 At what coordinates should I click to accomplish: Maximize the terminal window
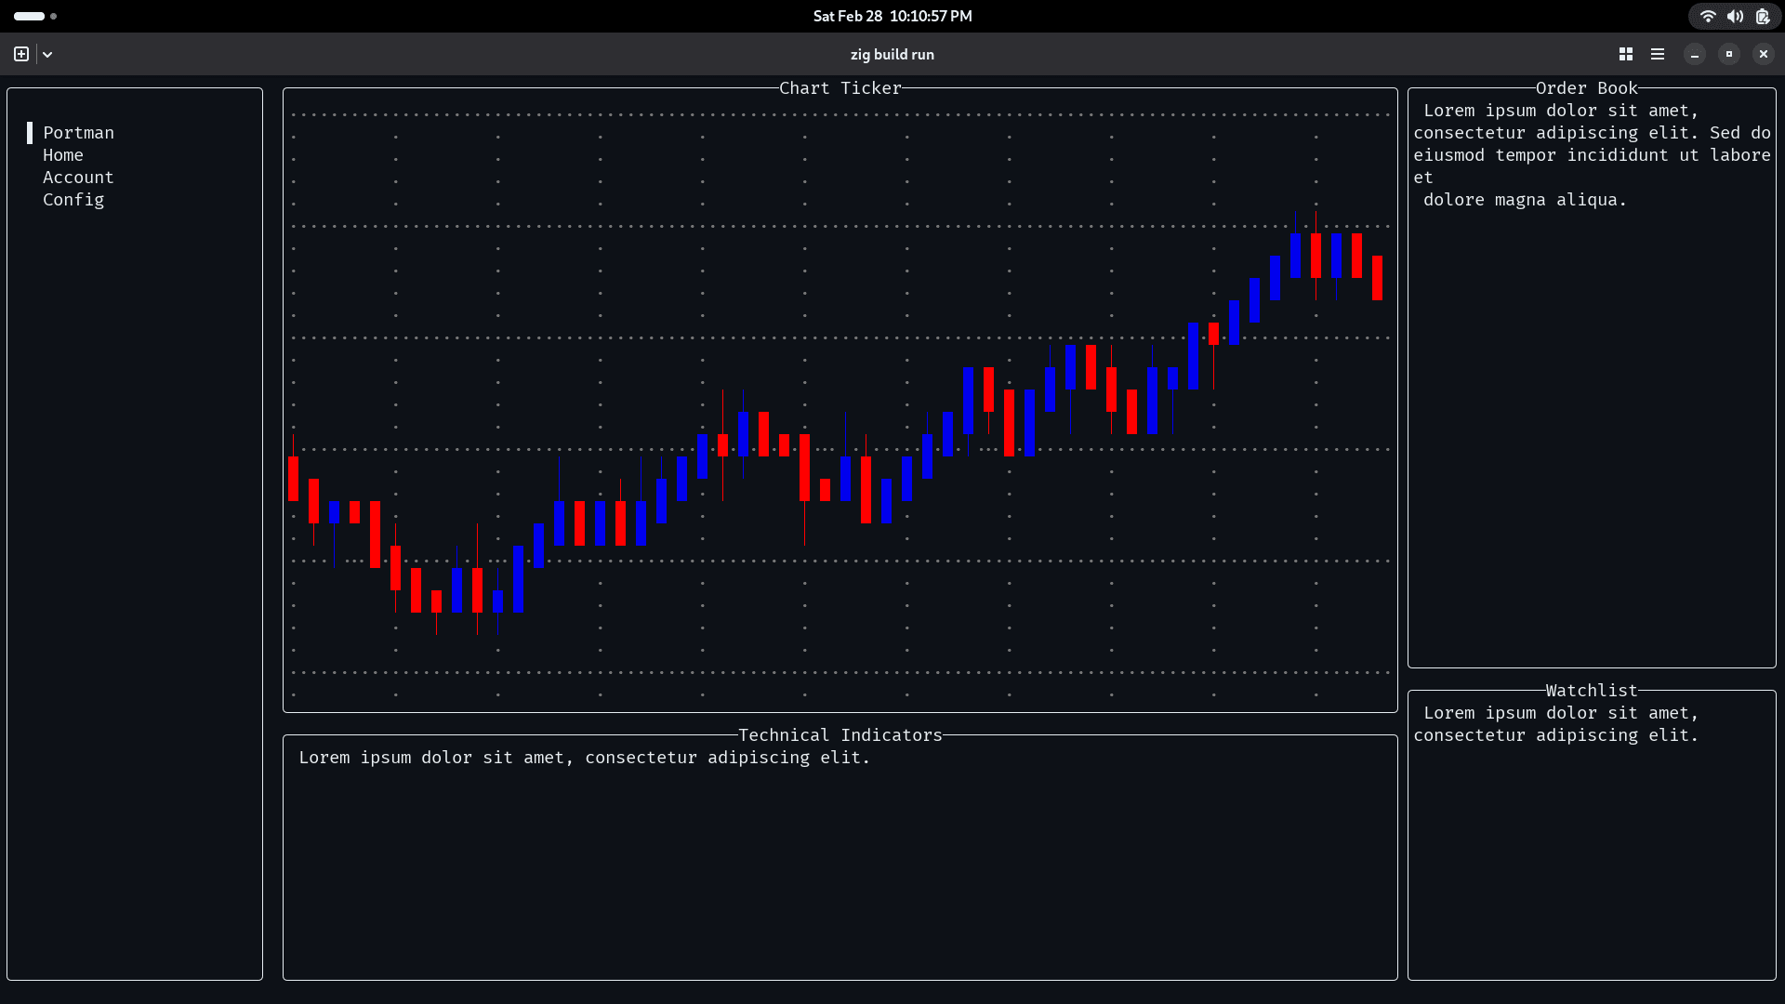pos(1729,54)
